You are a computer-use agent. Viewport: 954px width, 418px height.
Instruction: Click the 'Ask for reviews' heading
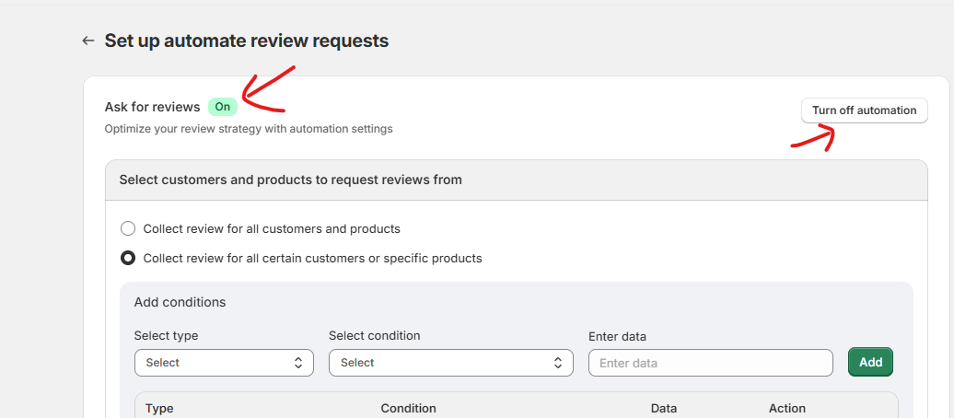tap(152, 107)
